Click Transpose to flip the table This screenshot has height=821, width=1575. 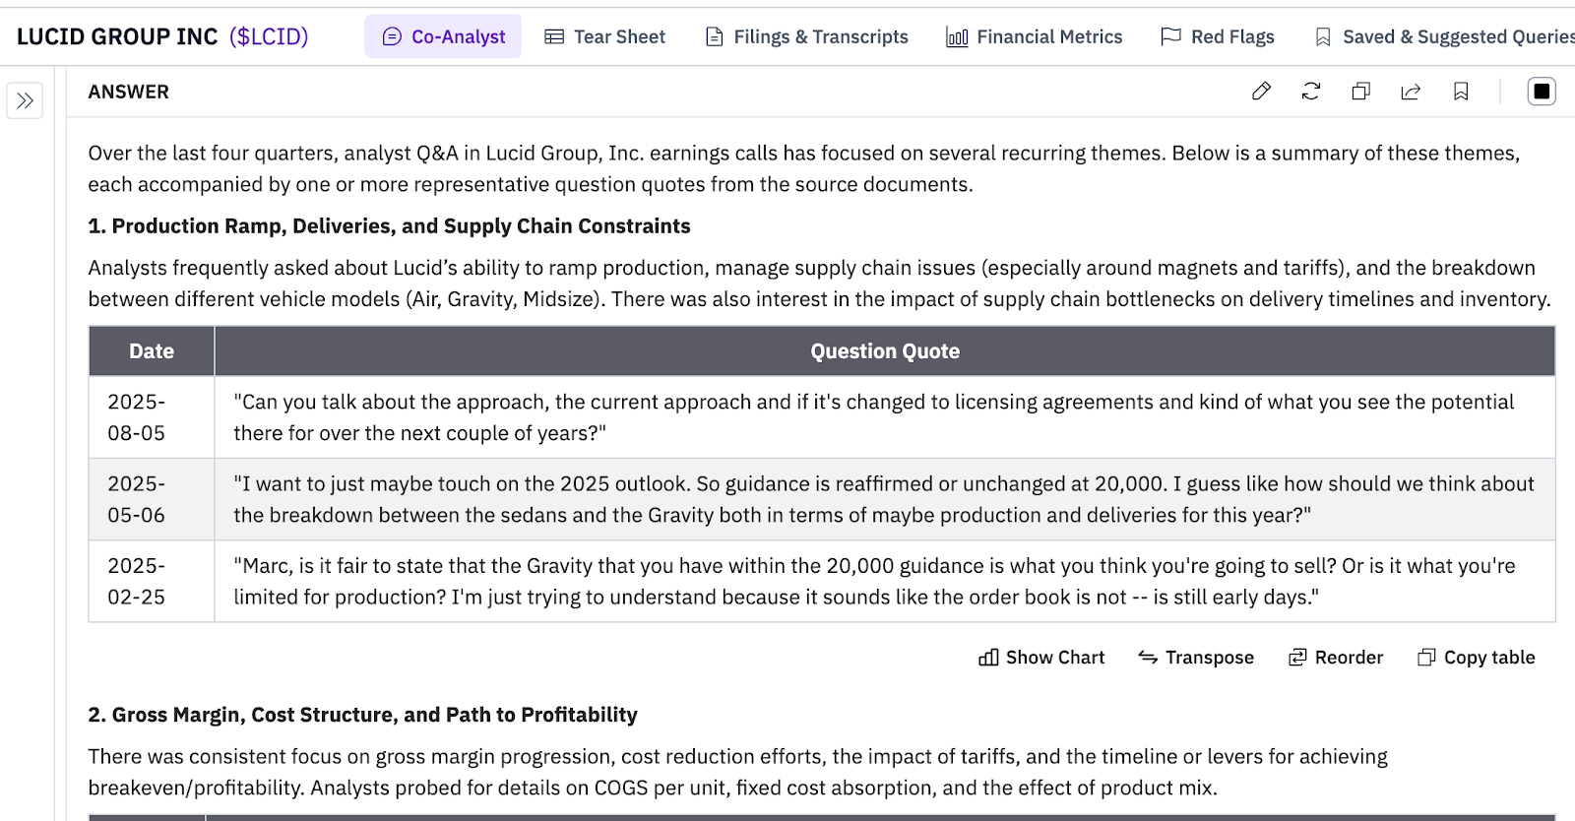[x=1196, y=658]
